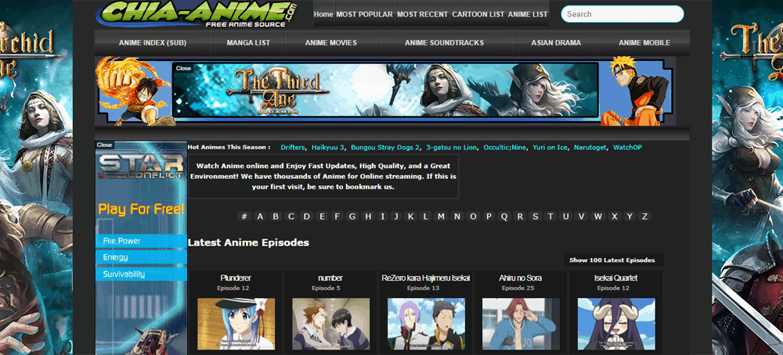Filter anime list by letter L
Screen dimensions: 783x355
[x=425, y=217]
